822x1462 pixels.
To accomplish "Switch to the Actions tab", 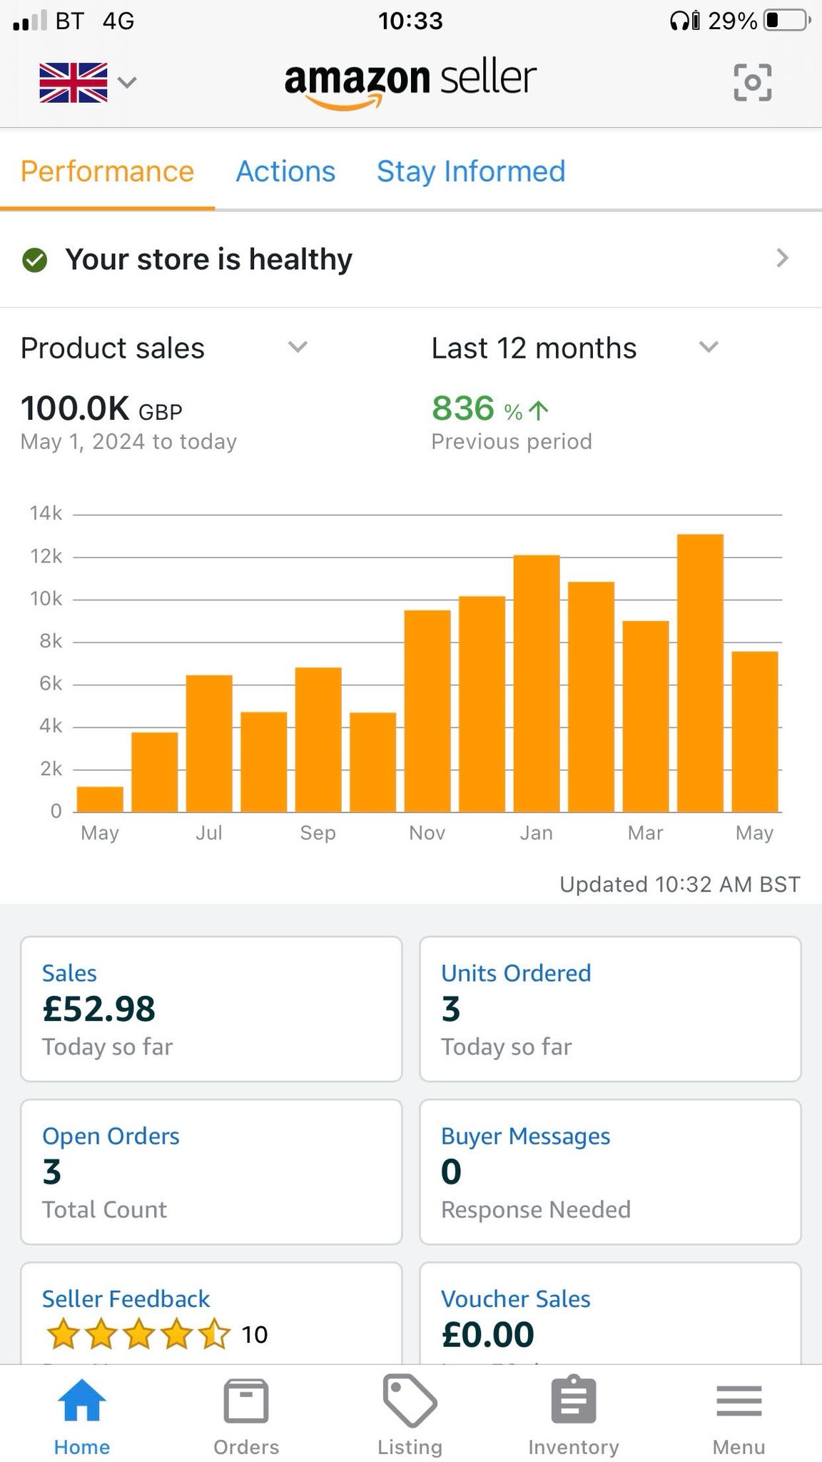I will click(285, 171).
